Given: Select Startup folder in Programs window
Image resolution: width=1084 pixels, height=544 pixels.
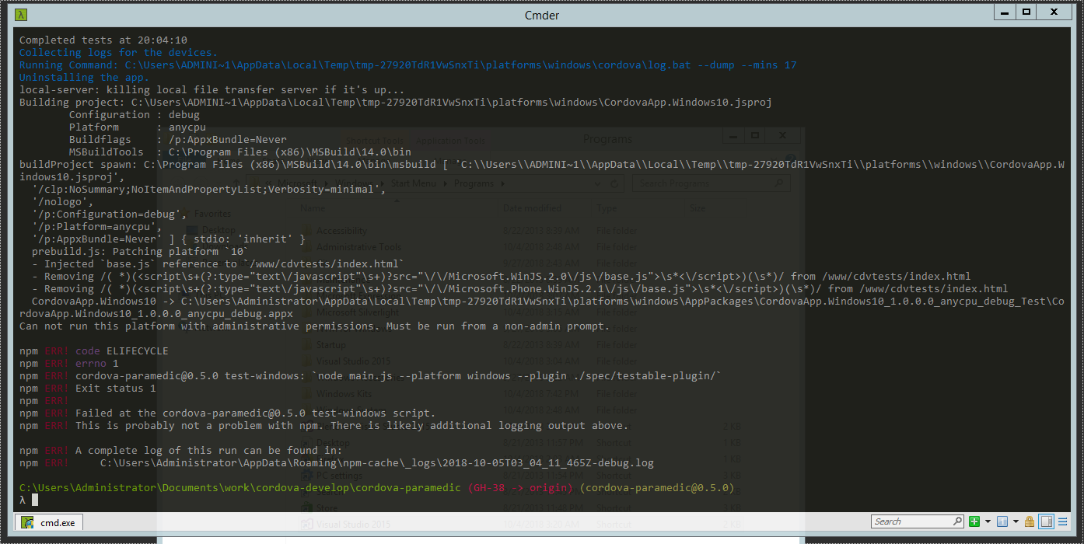Looking at the screenshot, I should tap(331, 344).
